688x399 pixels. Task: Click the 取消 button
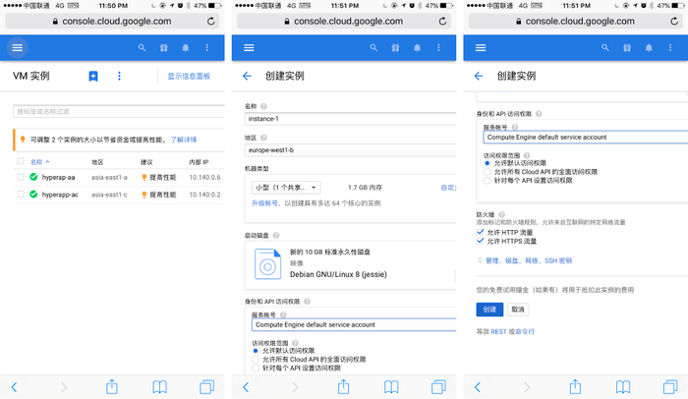(518, 310)
